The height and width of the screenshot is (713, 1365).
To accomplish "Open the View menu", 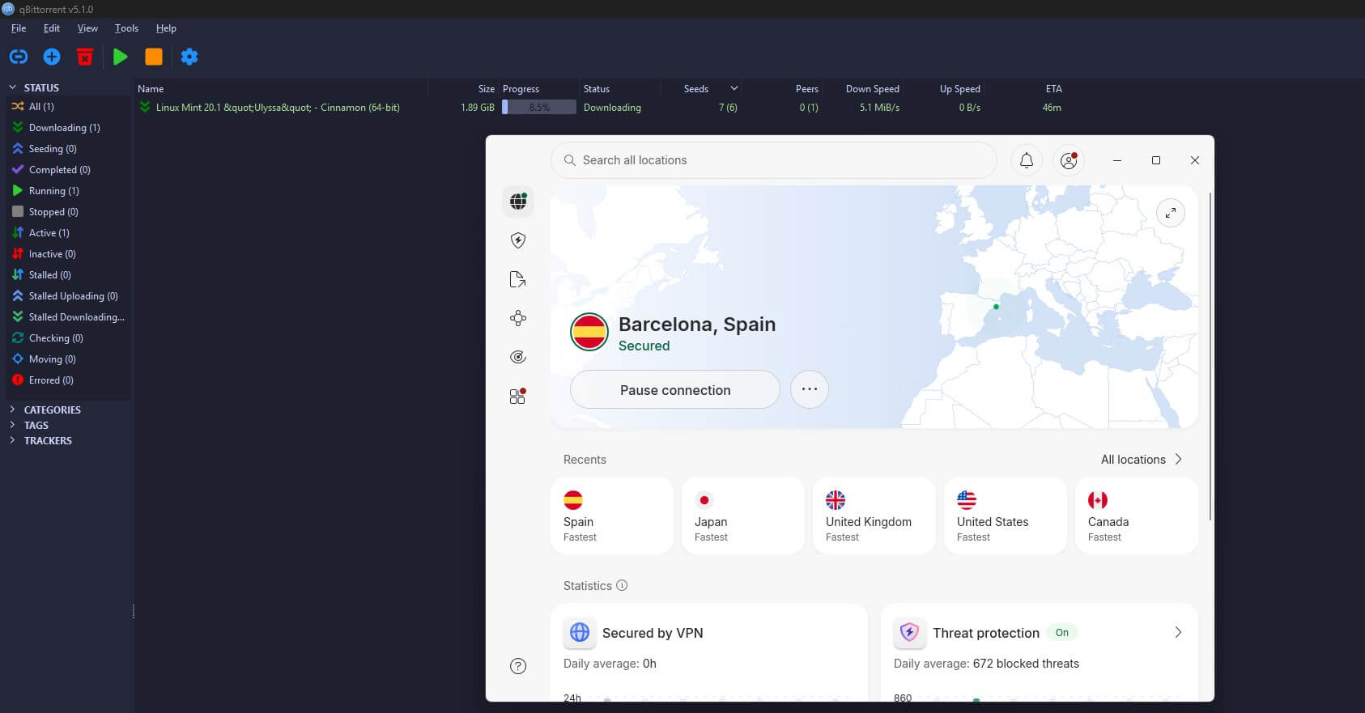I will (x=87, y=28).
